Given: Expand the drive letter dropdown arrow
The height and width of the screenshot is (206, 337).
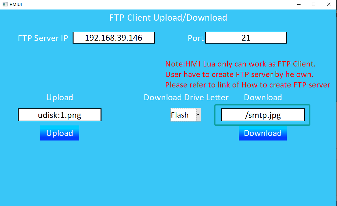Looking at the screenshot, I should (198, 115).
